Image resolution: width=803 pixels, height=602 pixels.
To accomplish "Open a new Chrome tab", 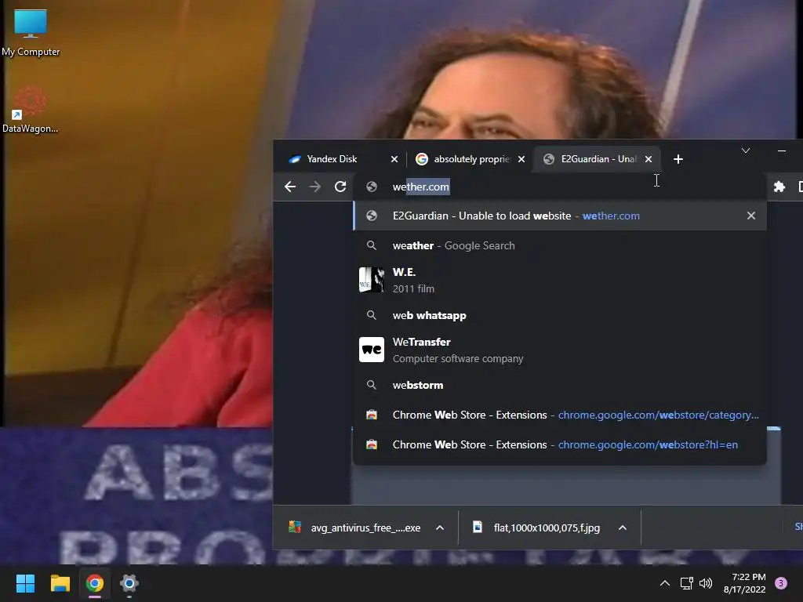I will click(678, 159).
